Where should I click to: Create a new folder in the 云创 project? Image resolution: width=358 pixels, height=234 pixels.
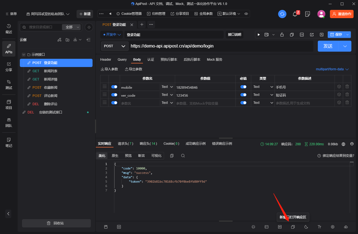pos(67,40)
